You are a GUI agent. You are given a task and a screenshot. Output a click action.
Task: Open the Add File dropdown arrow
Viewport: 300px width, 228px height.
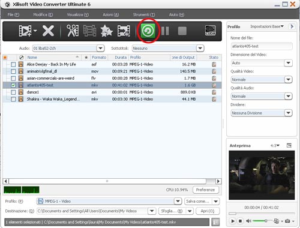click(x=35, y=31)
